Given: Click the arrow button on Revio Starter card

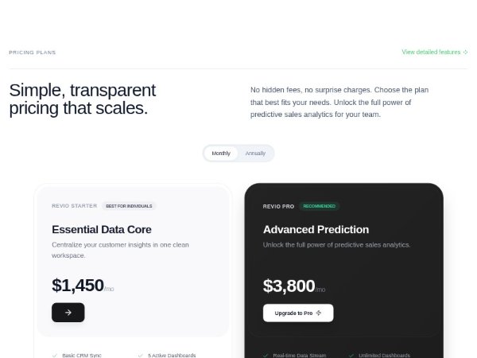Looking at the screenshot, I should point(68,313).
